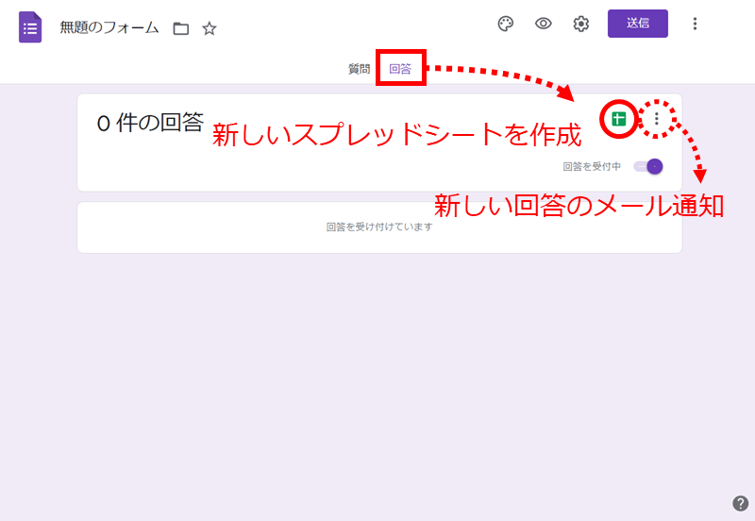Click the red 新しいスプレッドシートを作成 annotation
Image resolution: width=755 pixels, height=521 pixels.
click(396, 136)
